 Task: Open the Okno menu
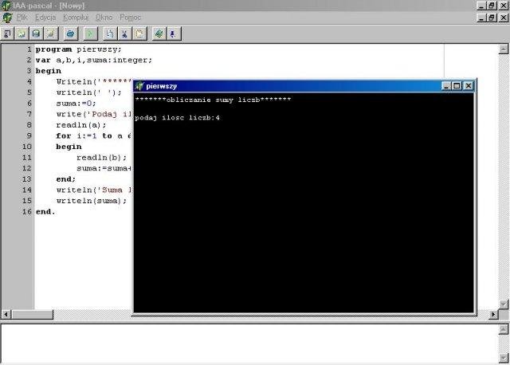point(104,18)
